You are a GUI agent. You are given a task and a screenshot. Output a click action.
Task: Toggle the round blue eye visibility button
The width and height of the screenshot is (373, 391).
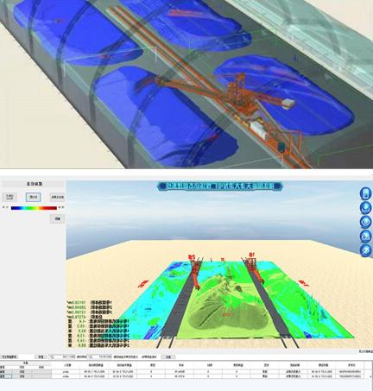(366, 222)
